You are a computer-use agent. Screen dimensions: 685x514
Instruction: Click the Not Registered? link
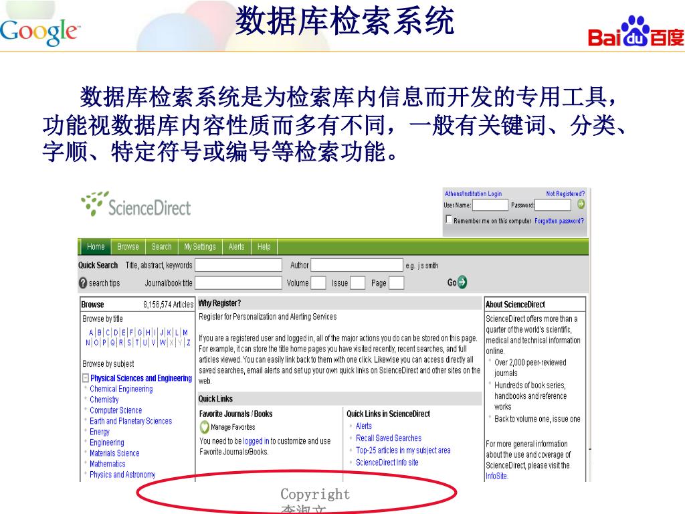(x=565, y=193)
